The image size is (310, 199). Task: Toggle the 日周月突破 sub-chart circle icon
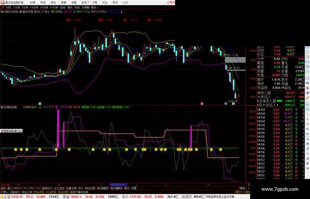(x=2, y=107)
